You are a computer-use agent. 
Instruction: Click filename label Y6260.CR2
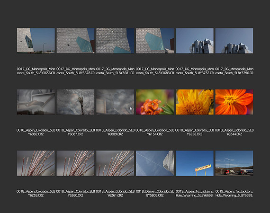[75, 194]
